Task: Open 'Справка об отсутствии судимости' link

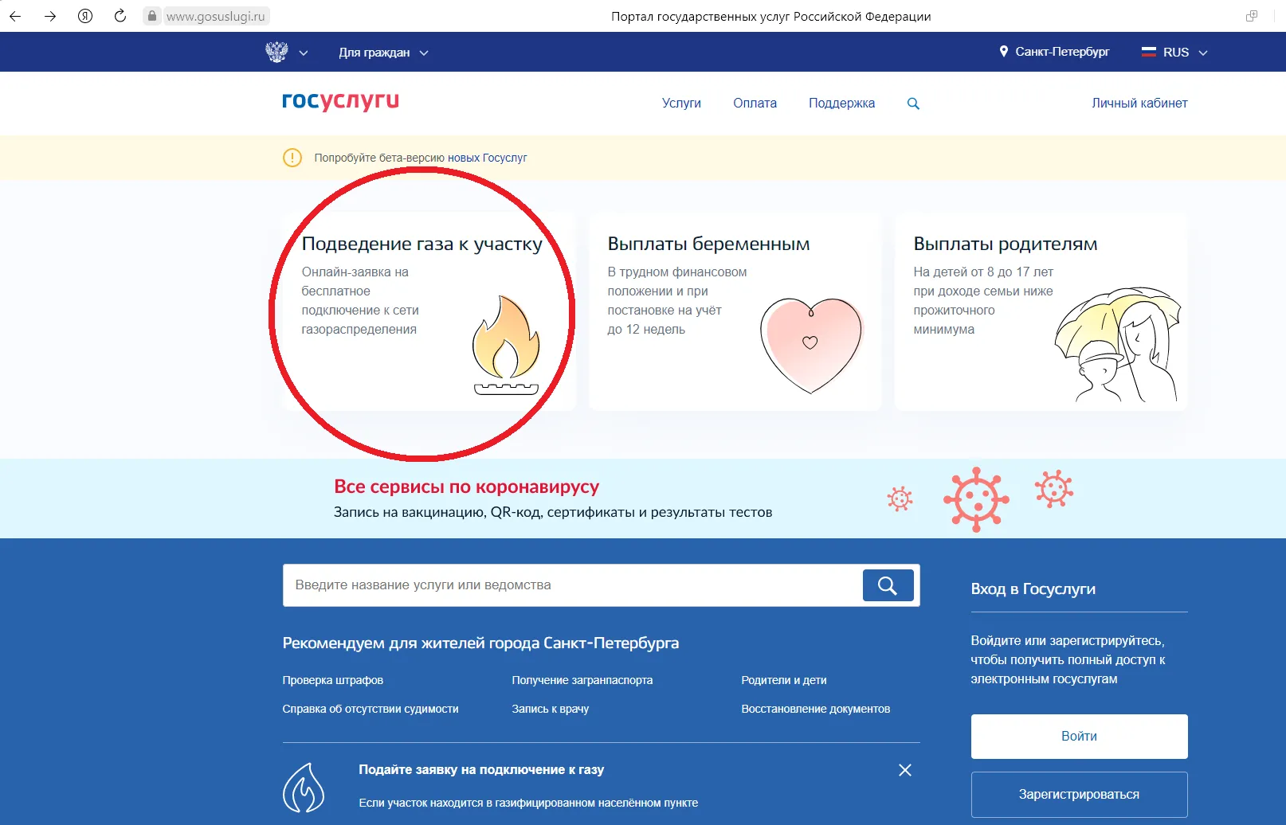Action: [370, 709]
